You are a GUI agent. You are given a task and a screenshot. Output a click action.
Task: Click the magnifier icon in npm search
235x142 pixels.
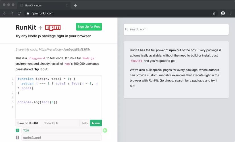point(127,29)
